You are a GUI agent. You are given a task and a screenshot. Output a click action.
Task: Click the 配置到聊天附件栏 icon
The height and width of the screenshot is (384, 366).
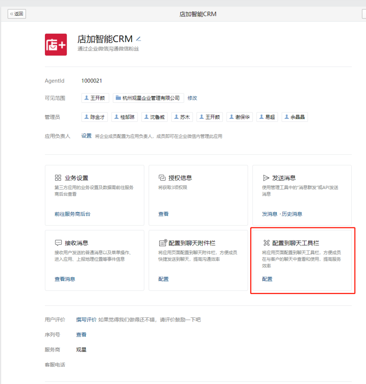coord(163,243)
